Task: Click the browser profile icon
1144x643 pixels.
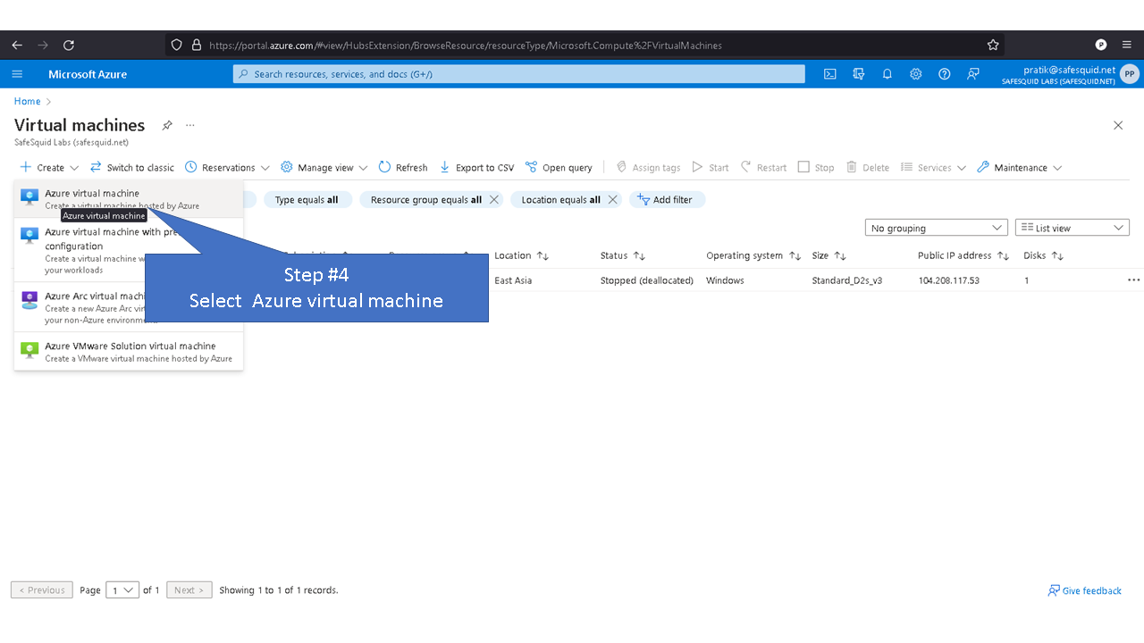Action: [x=1101, y=45]
